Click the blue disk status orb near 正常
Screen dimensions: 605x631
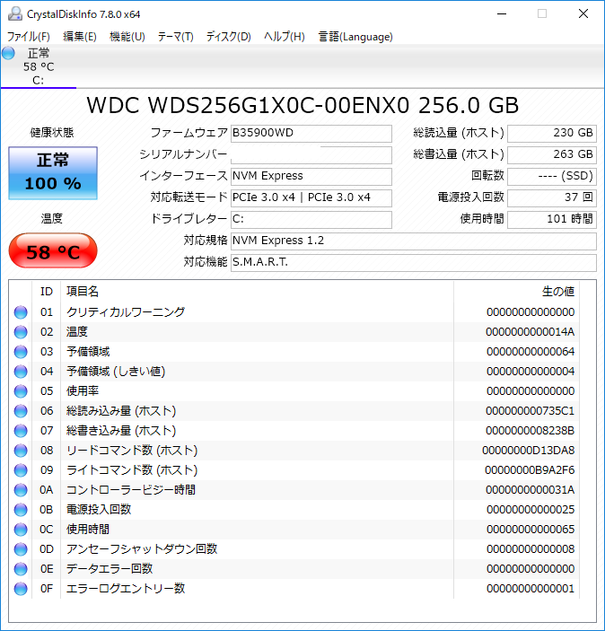tap(8, 53)
